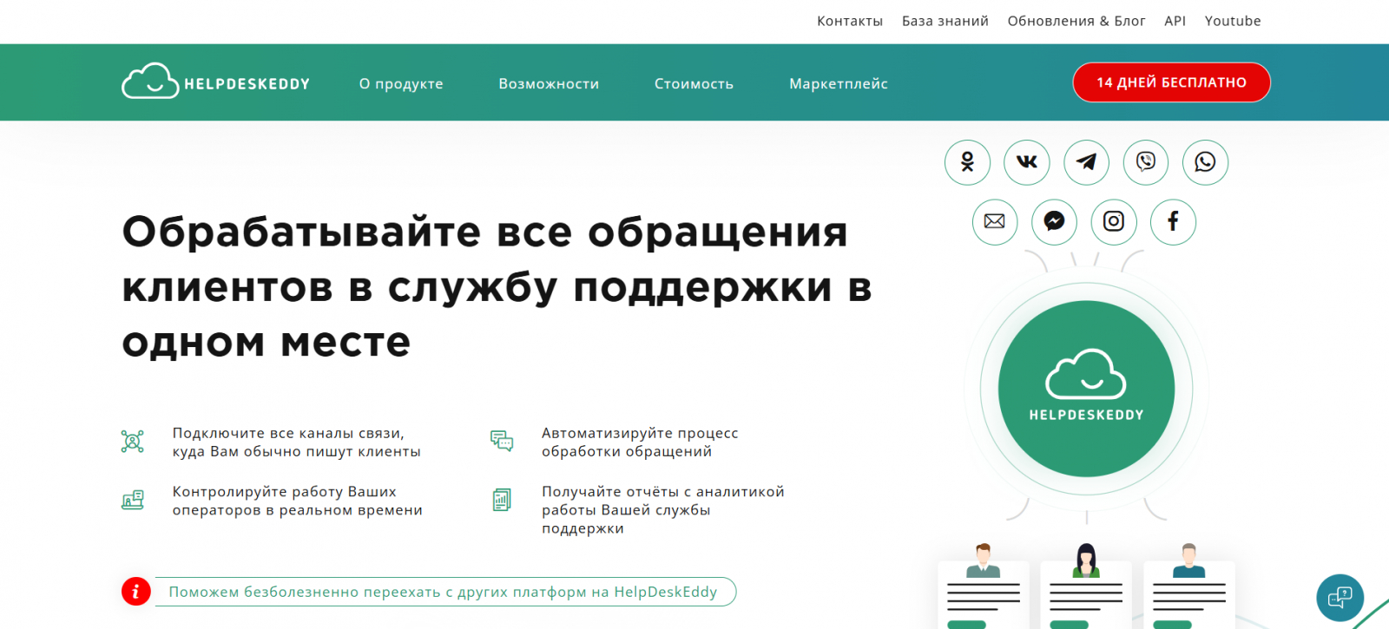Click the «14 дней бесплатно» button
The height and width of the screenshot is (629, 1389).
click(1172, 82)
